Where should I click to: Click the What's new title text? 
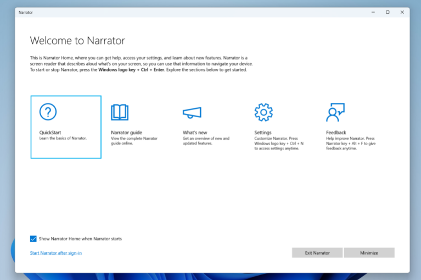point(195,133)
